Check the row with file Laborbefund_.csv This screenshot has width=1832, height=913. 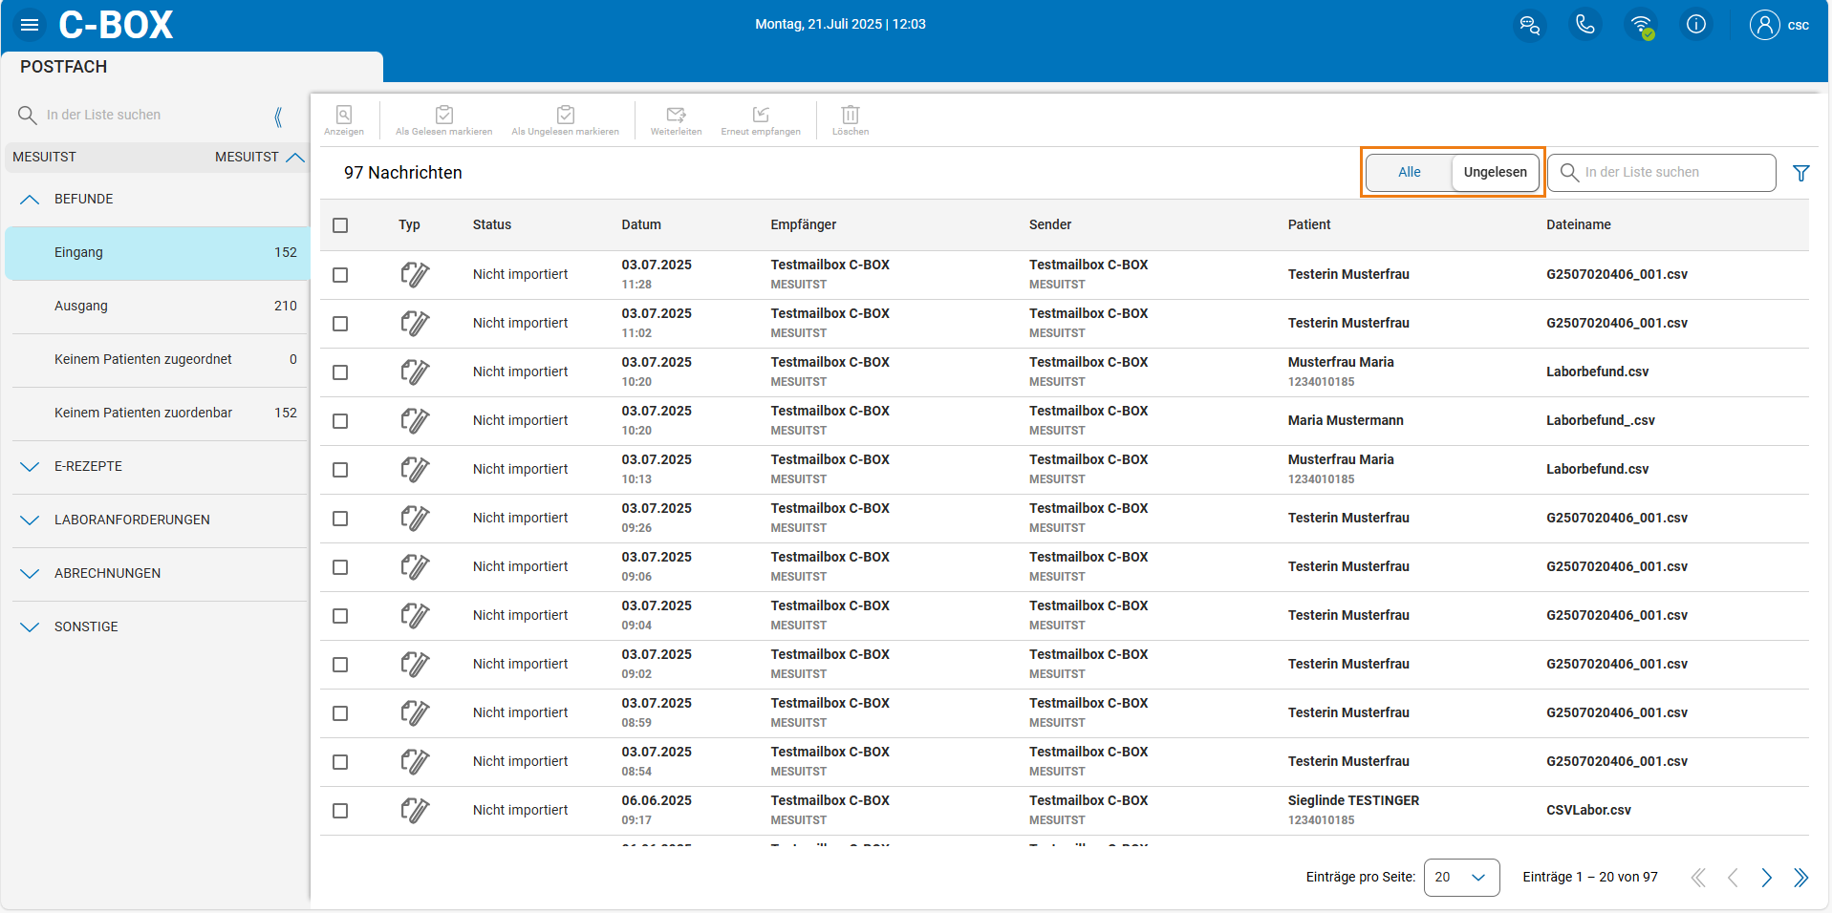pos(340,421)
